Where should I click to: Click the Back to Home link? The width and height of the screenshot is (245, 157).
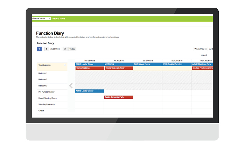(x=59, y=18)
